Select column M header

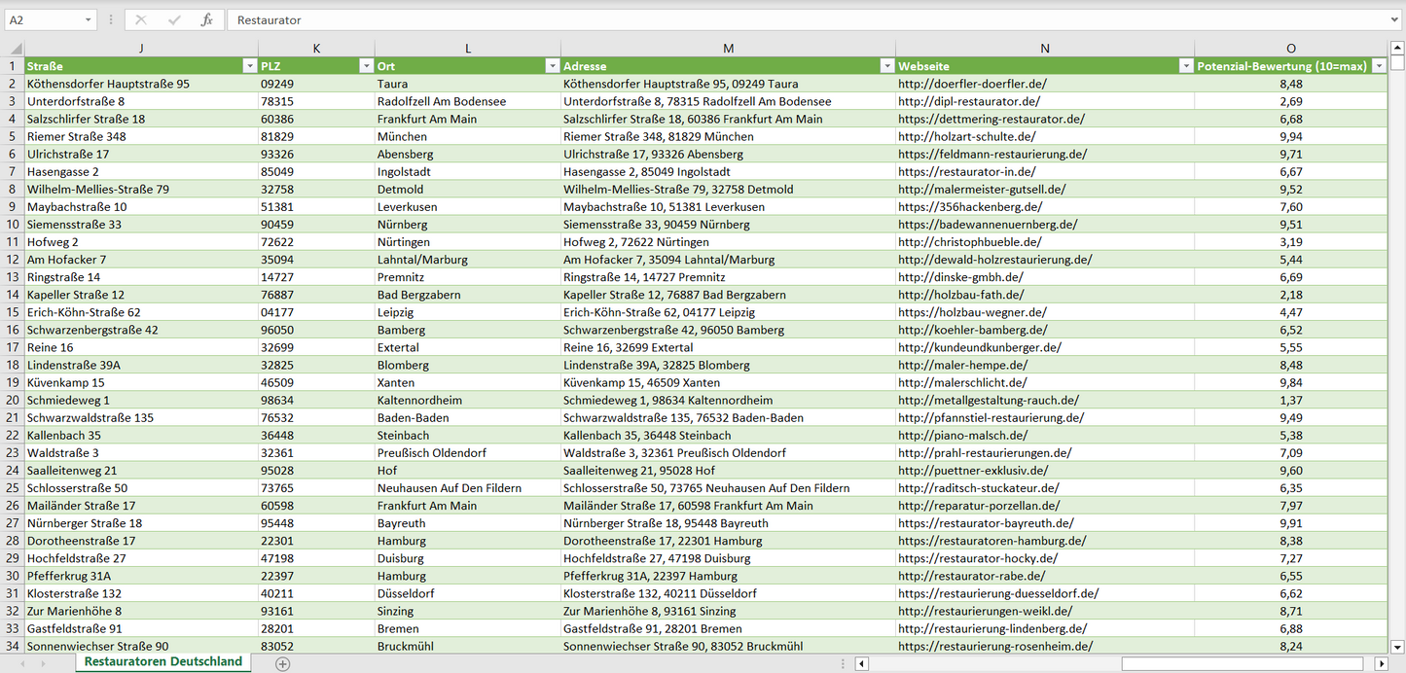tap(728, 48)
